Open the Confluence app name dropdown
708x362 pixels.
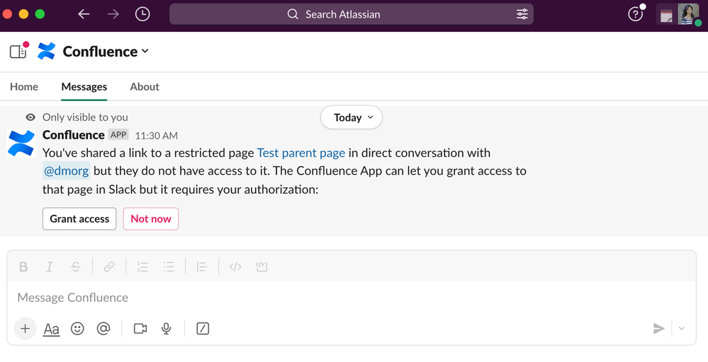tap(106, 52)
